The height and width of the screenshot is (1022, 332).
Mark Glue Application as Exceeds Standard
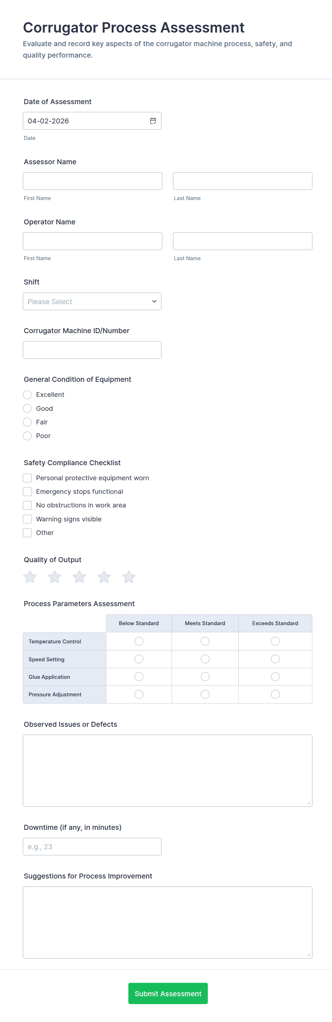click(x=275, y=676)
